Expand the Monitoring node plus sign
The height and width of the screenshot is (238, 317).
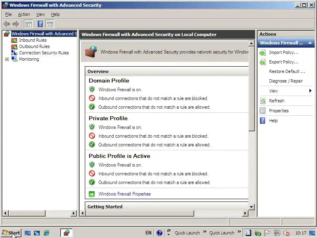tap(7, 59)
